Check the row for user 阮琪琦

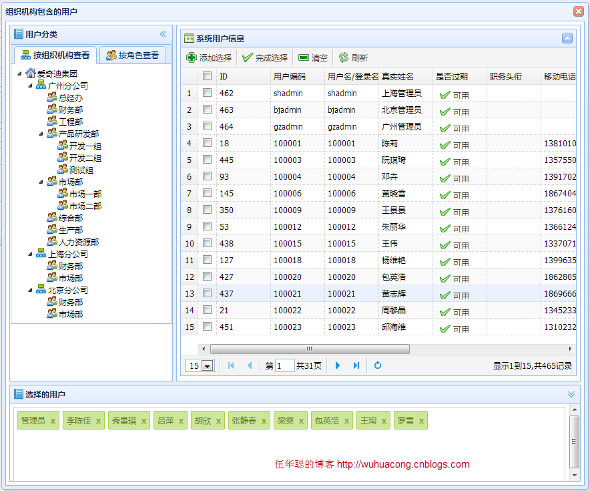point(207,159)
